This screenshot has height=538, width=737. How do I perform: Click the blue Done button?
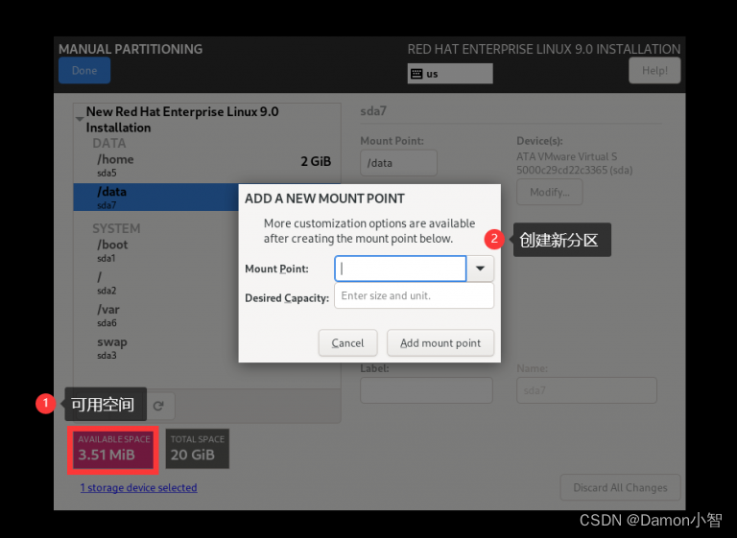tap(84, 70)
